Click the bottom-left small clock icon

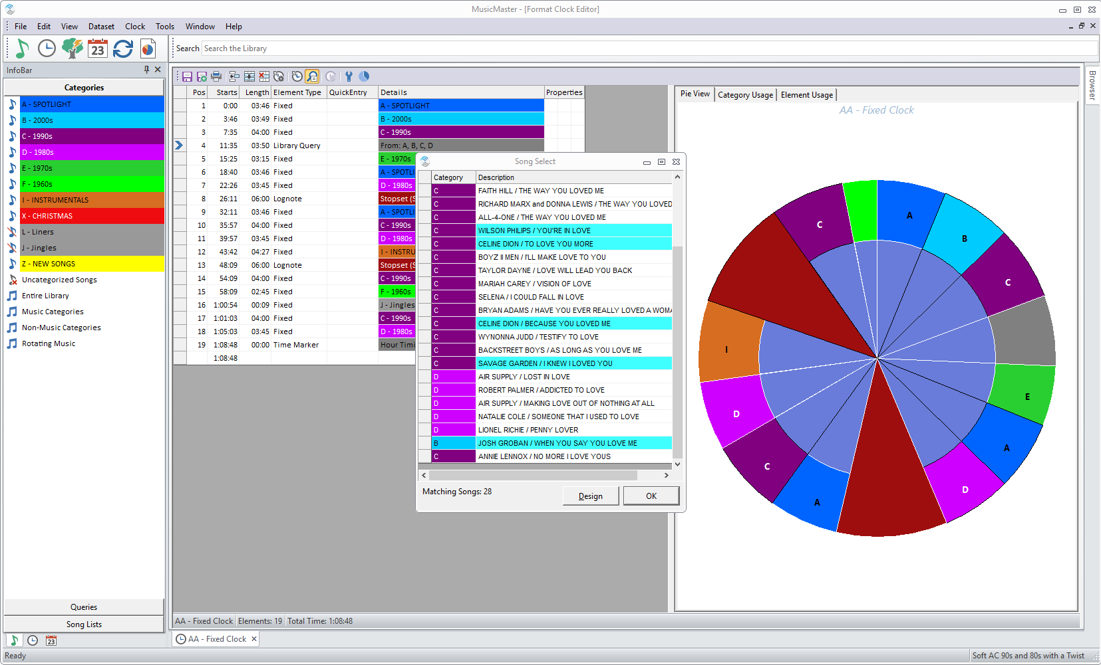click(x=33, y=640)
